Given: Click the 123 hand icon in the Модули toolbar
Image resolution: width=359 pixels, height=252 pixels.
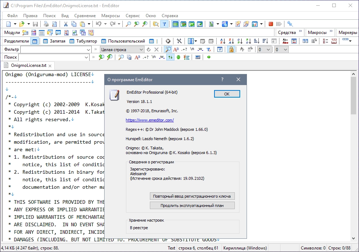Looking at the screenshot, I should (91, 33).
